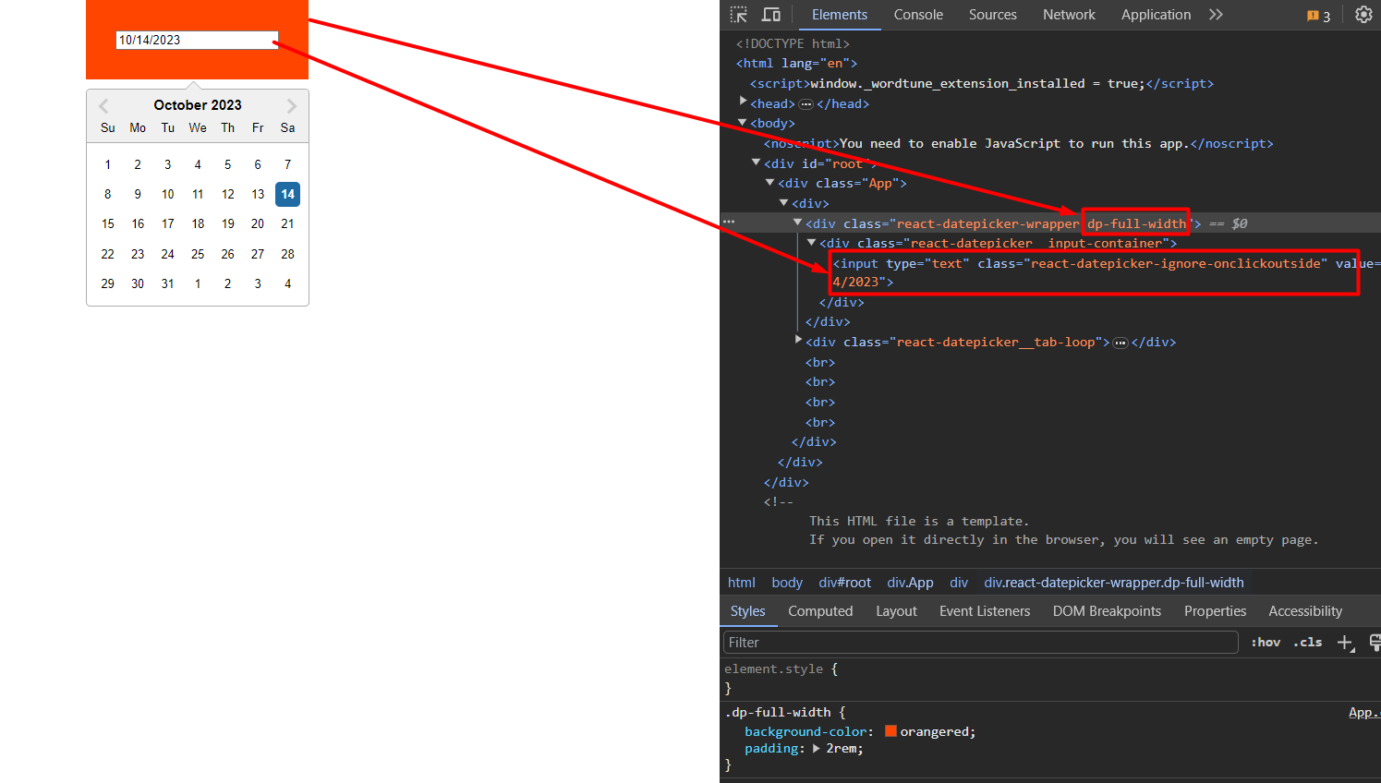Expand the padding property in Styles
This screenshot has height=783, width=1381.
(816, 748)
